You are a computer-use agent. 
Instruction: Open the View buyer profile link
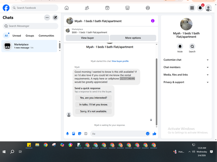pos(120,61)
